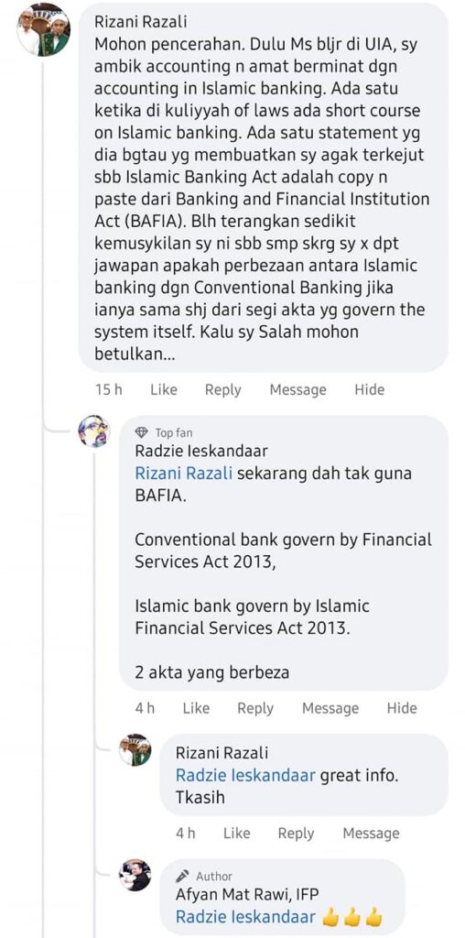Reply to Rizani Razali's top comment
The width and height of the screenshot is (465, 938).
tap(223, 390)
